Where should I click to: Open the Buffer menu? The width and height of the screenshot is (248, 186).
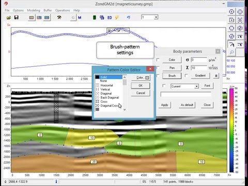(x=48, y=10)
